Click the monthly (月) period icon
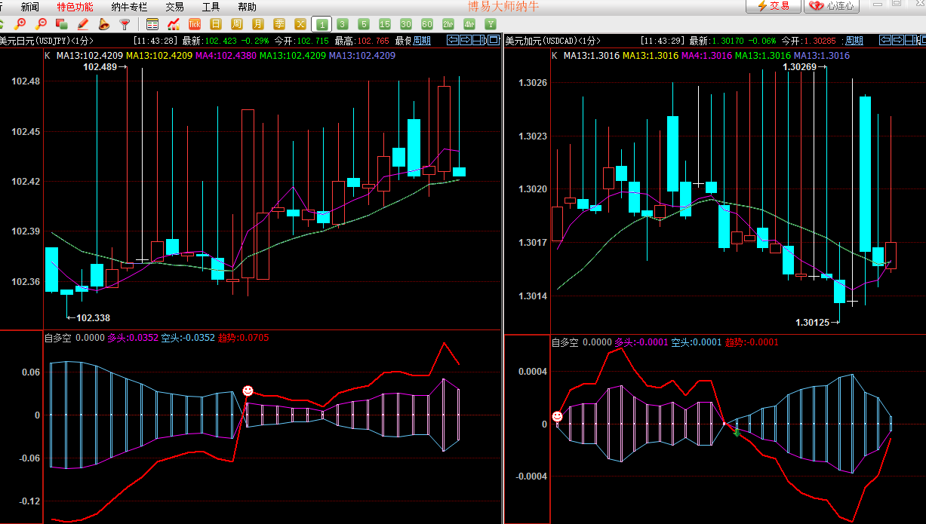926x524 pixels. 258,24
